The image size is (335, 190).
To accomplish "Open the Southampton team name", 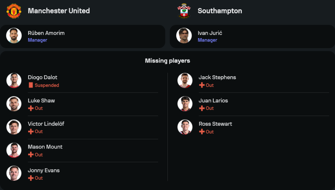I will pyautogui.click(x=220, y=11).
